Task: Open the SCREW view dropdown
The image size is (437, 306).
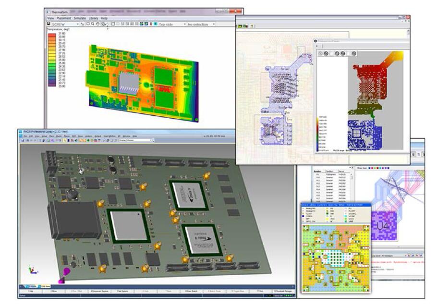Action: [x=78, y=24]
